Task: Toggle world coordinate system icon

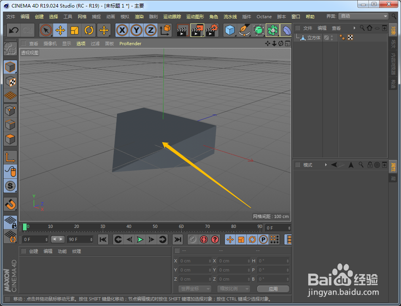Action: coord(165,31)
